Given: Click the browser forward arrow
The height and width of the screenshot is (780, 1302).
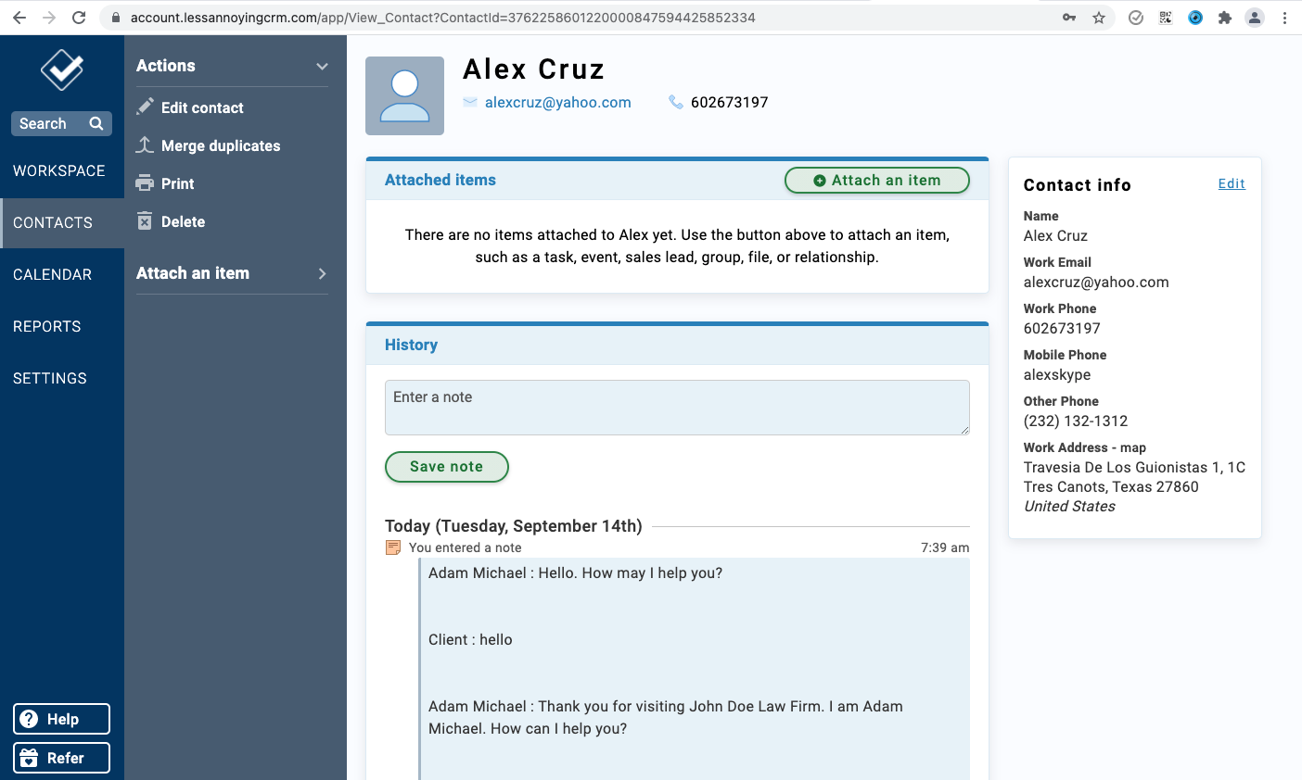Looking at the screenshot, I should coord(49,18).
